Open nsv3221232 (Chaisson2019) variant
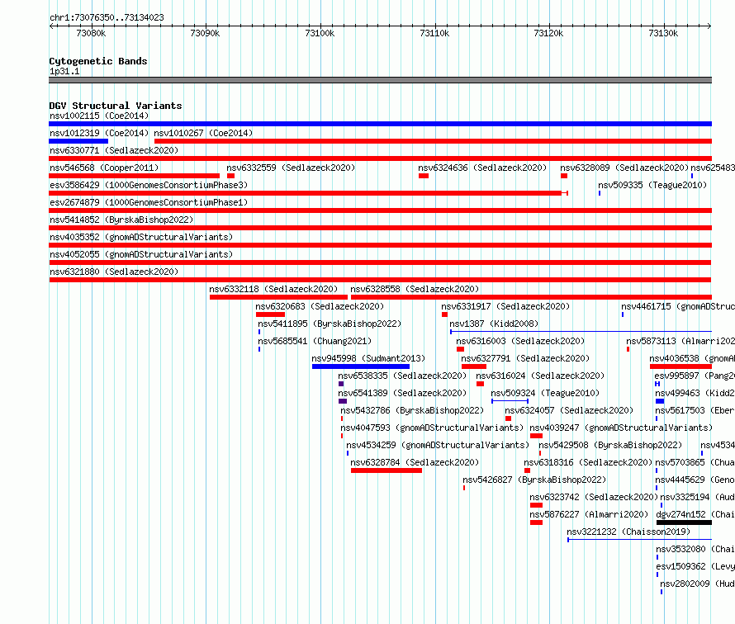The image size is (735, 624). point(628,532)
